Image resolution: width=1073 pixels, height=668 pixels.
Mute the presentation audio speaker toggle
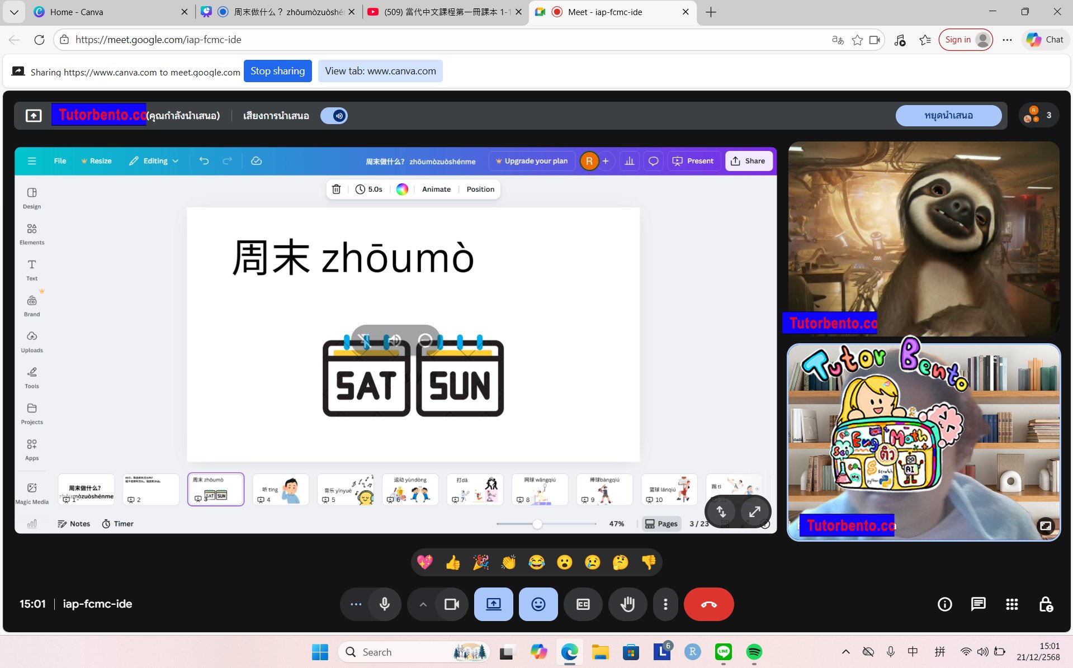tap(334, 115)
